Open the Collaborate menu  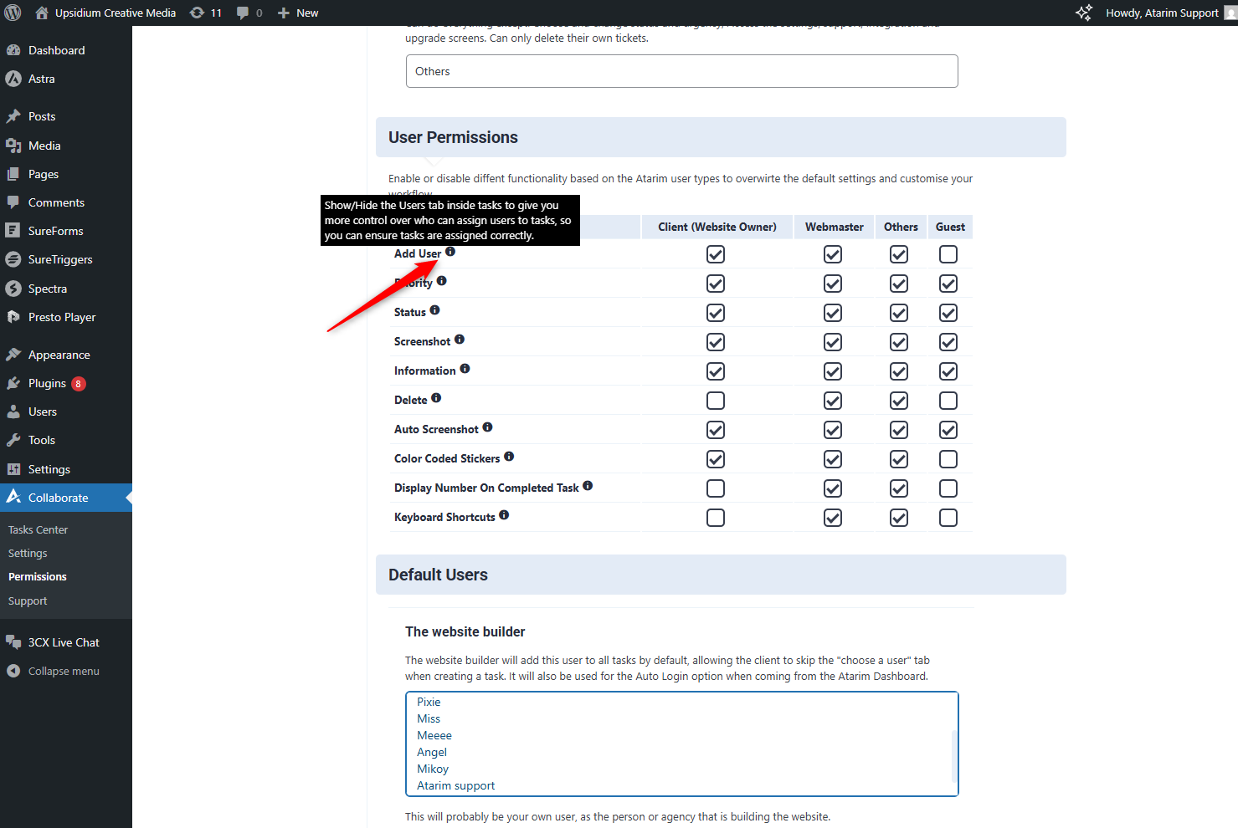click(x=66, y=498)
